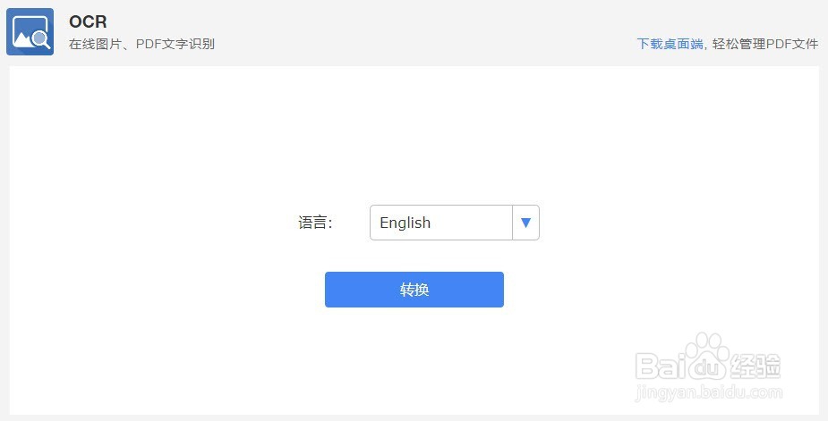Screen dimensions: 828x421
Task: Click the magnifier in the OCR logo
Action: 41,39
